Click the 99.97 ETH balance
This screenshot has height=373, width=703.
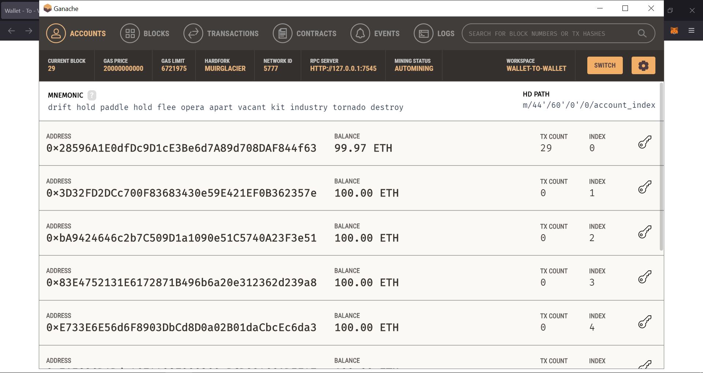(x=363, y=148)
